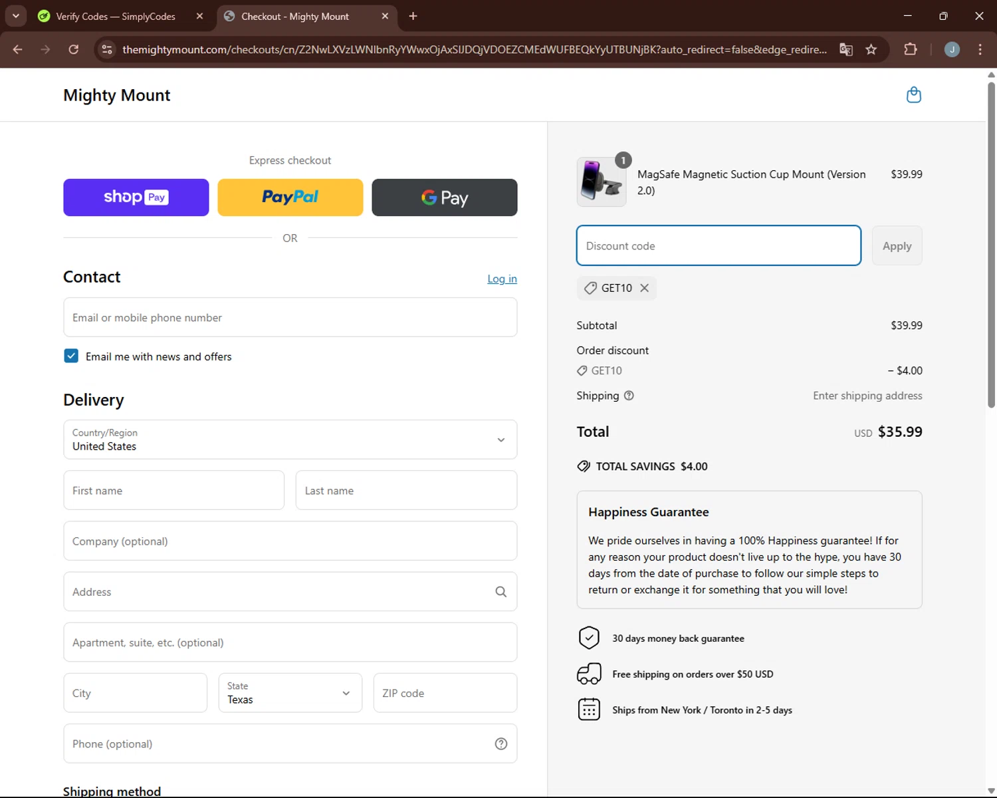The height and width of the screenshot is (798, 997).
Task: Click the address search magnifier icon
Action: 501,592
